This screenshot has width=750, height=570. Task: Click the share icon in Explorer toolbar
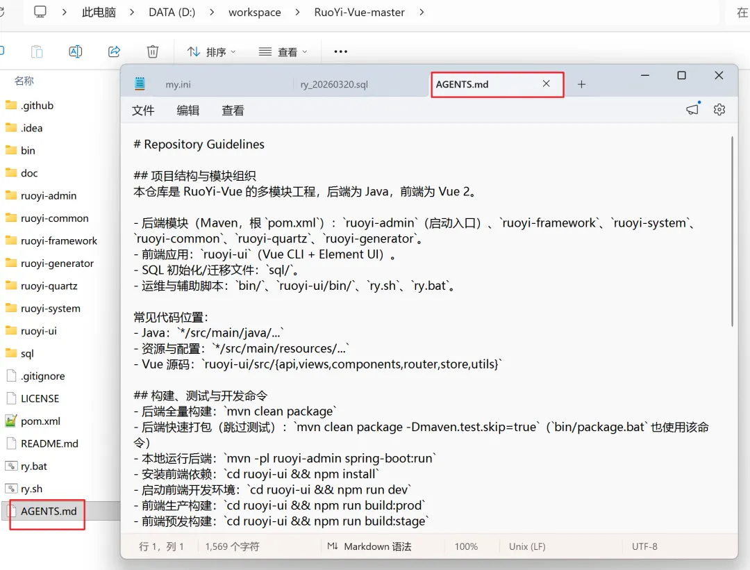[114, 51]
